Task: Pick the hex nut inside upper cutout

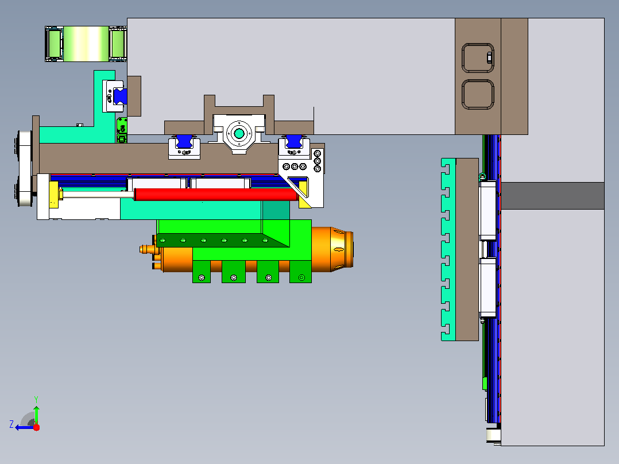Action: (489, 57)
